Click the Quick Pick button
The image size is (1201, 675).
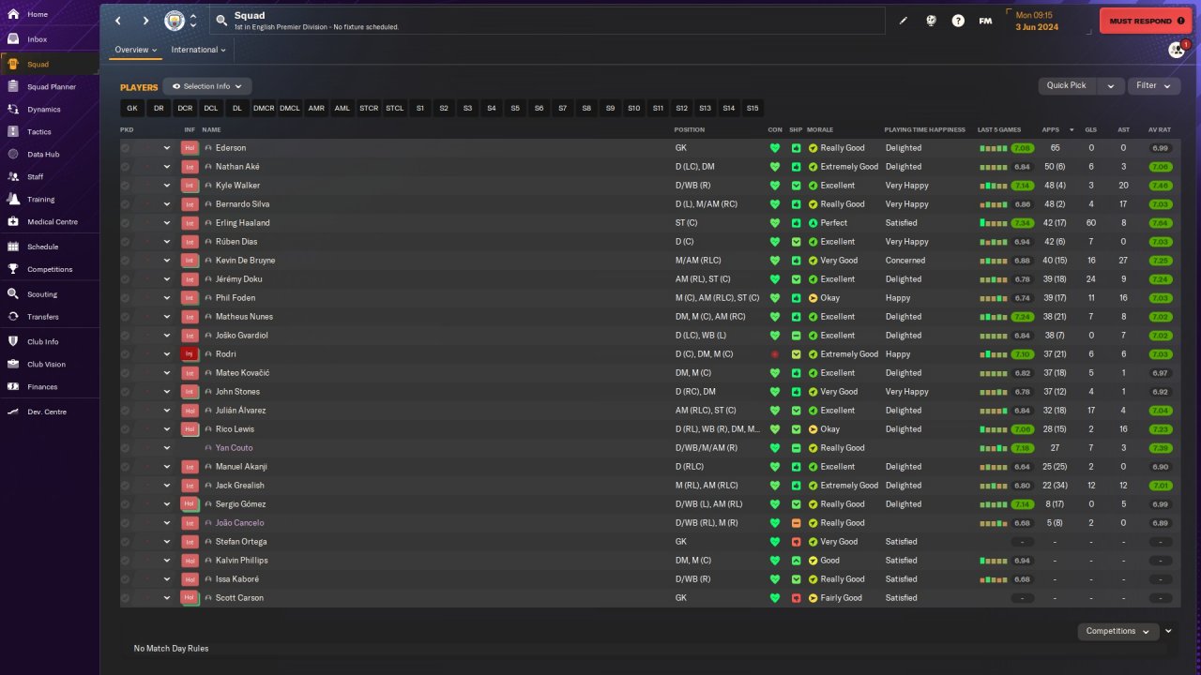[x=1067, y=85]
